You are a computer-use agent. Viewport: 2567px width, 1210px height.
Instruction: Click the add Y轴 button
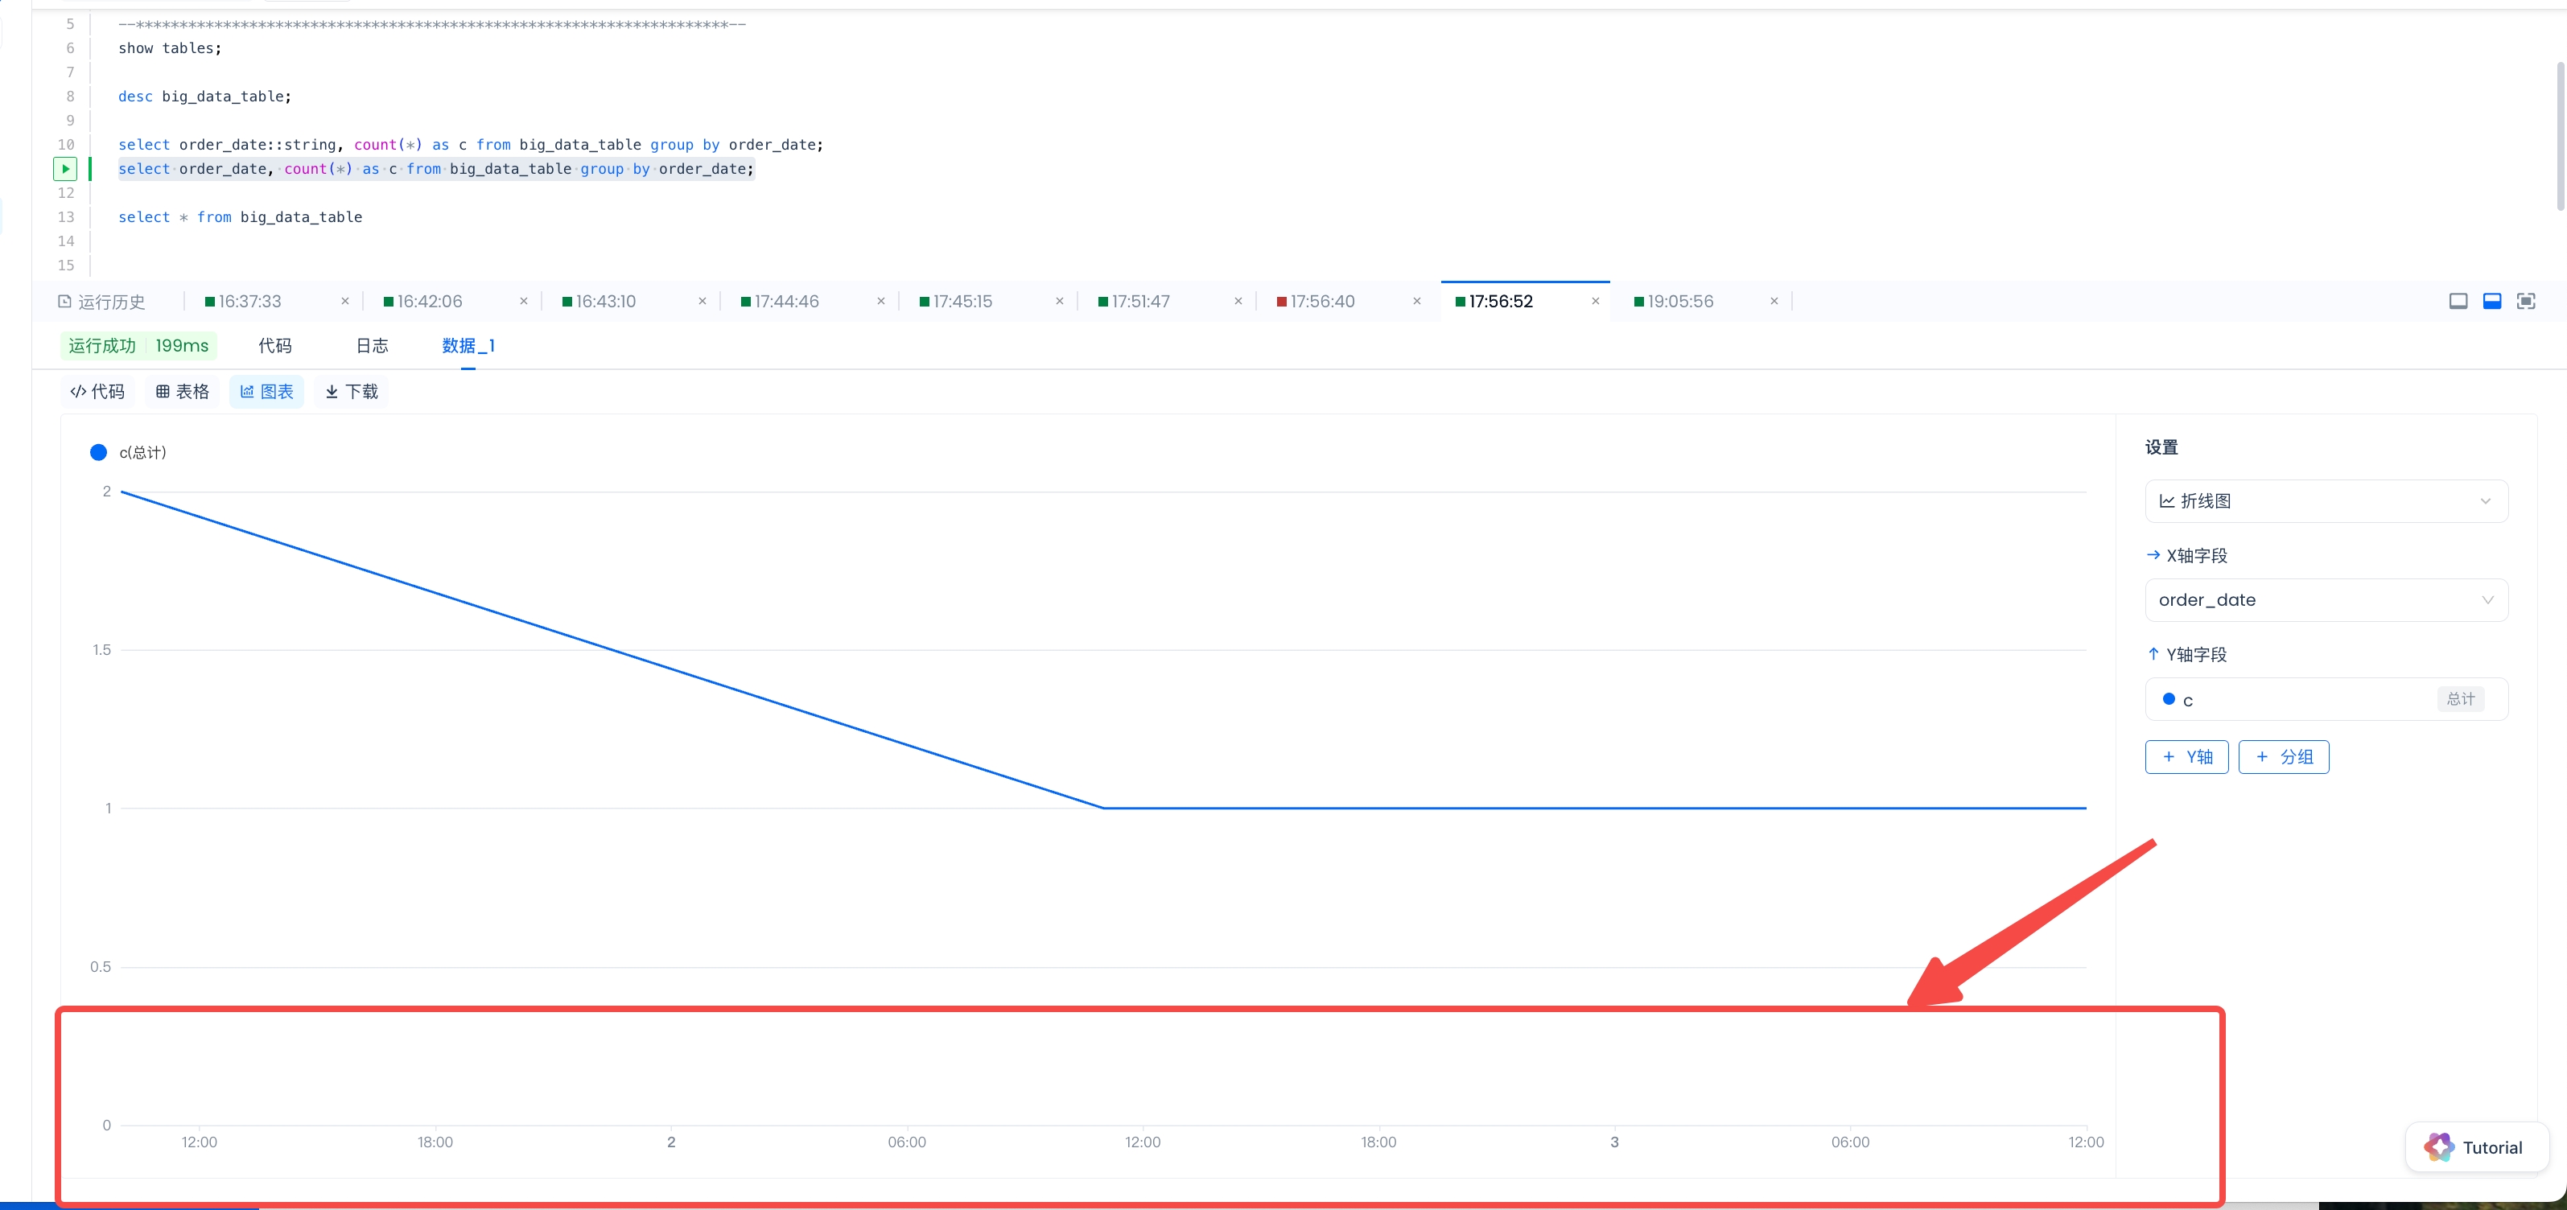click(2186, 757)
